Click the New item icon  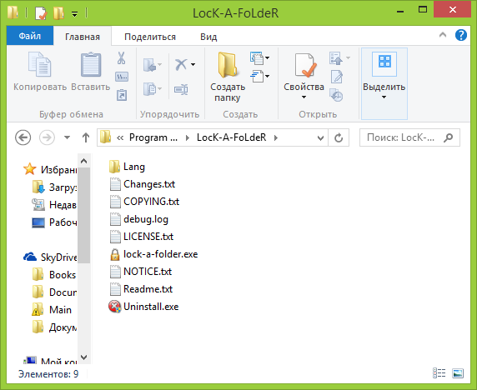click(257, 58)
